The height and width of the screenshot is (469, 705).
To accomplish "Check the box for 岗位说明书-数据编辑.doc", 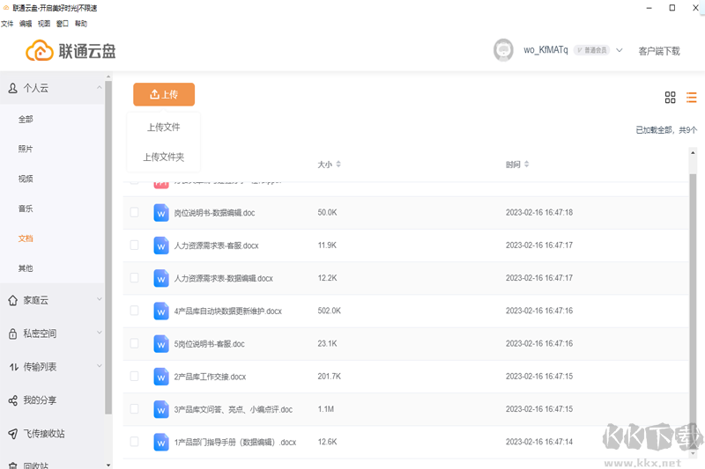I will click(134, 212).
